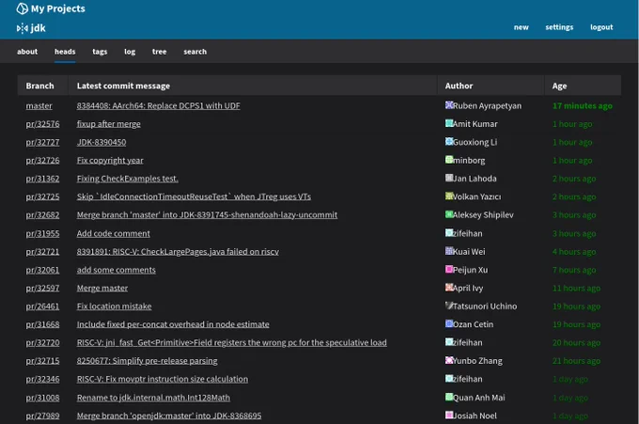This screenshot has width=639, height=424.
Task: Open branch pr/32720
Action: coord(43,342)
